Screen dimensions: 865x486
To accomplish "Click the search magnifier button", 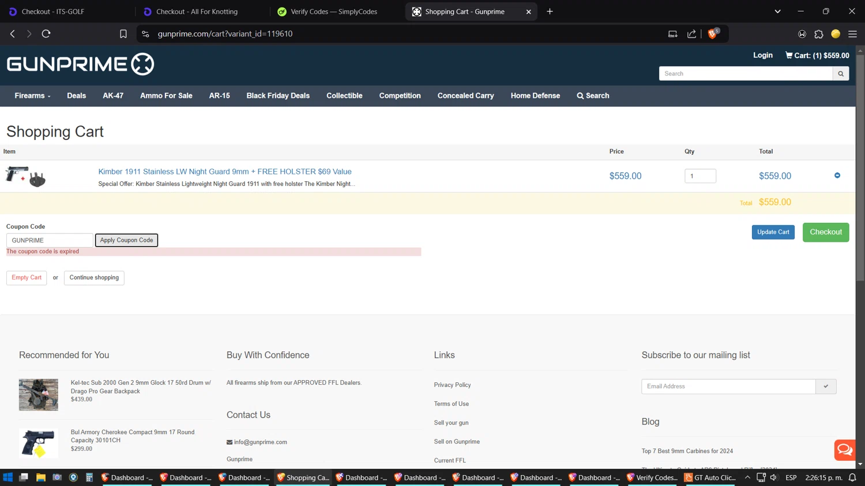I will [x=840, y=74].
